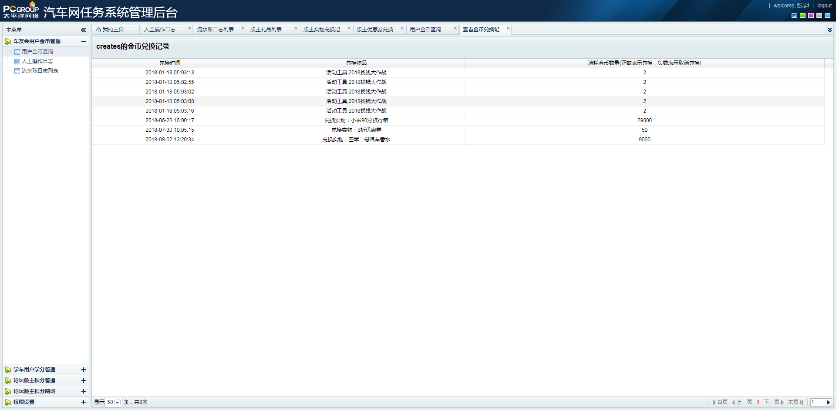Collapse the 主菜单 sidebar with double-arrow icon
Image resolution: width=836 pixels, height=410 pixels.
(x=83, y=30)
